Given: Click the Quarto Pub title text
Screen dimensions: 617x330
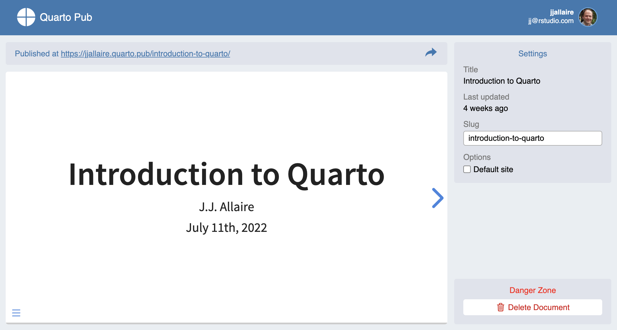Looking at the screenshot, I should [66, 17].
